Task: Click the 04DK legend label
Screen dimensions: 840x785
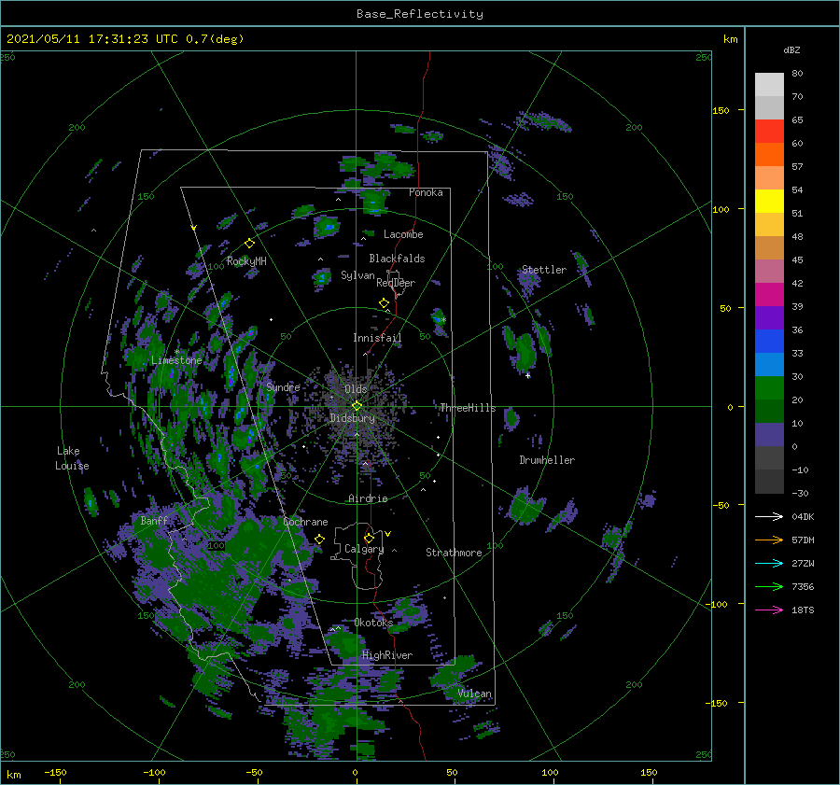Action: (x=803, y=516)
